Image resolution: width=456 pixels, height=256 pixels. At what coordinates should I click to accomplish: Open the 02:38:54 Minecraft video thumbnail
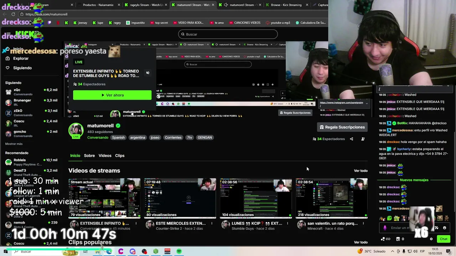332,198
